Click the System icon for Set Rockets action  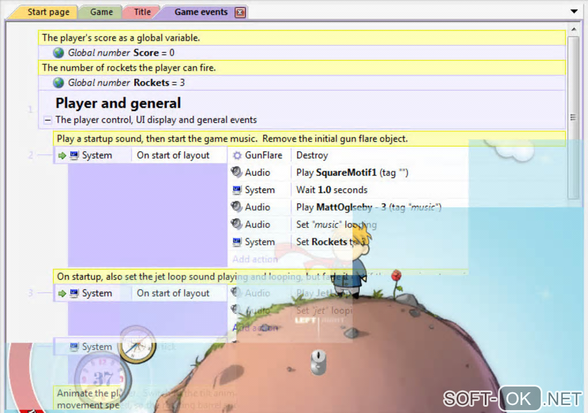[x=237, y=242]
